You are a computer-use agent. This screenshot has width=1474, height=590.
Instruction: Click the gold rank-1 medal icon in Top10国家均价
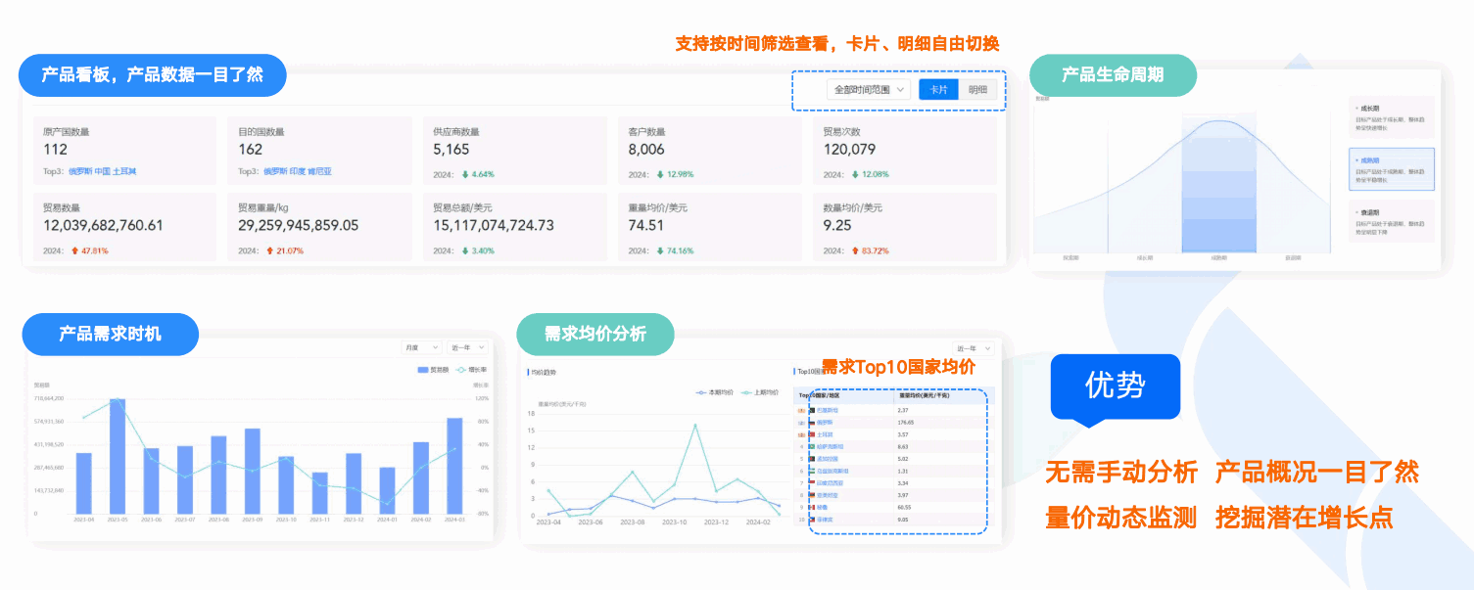click(x=801, y=410)
